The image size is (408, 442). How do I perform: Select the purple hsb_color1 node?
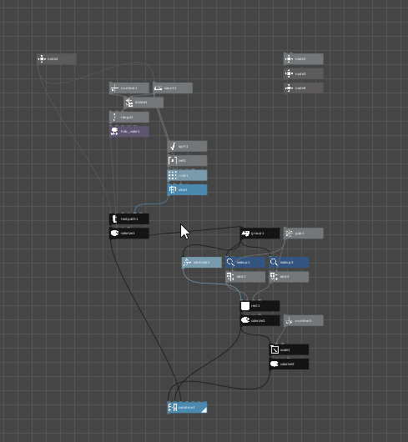point(129,132)
